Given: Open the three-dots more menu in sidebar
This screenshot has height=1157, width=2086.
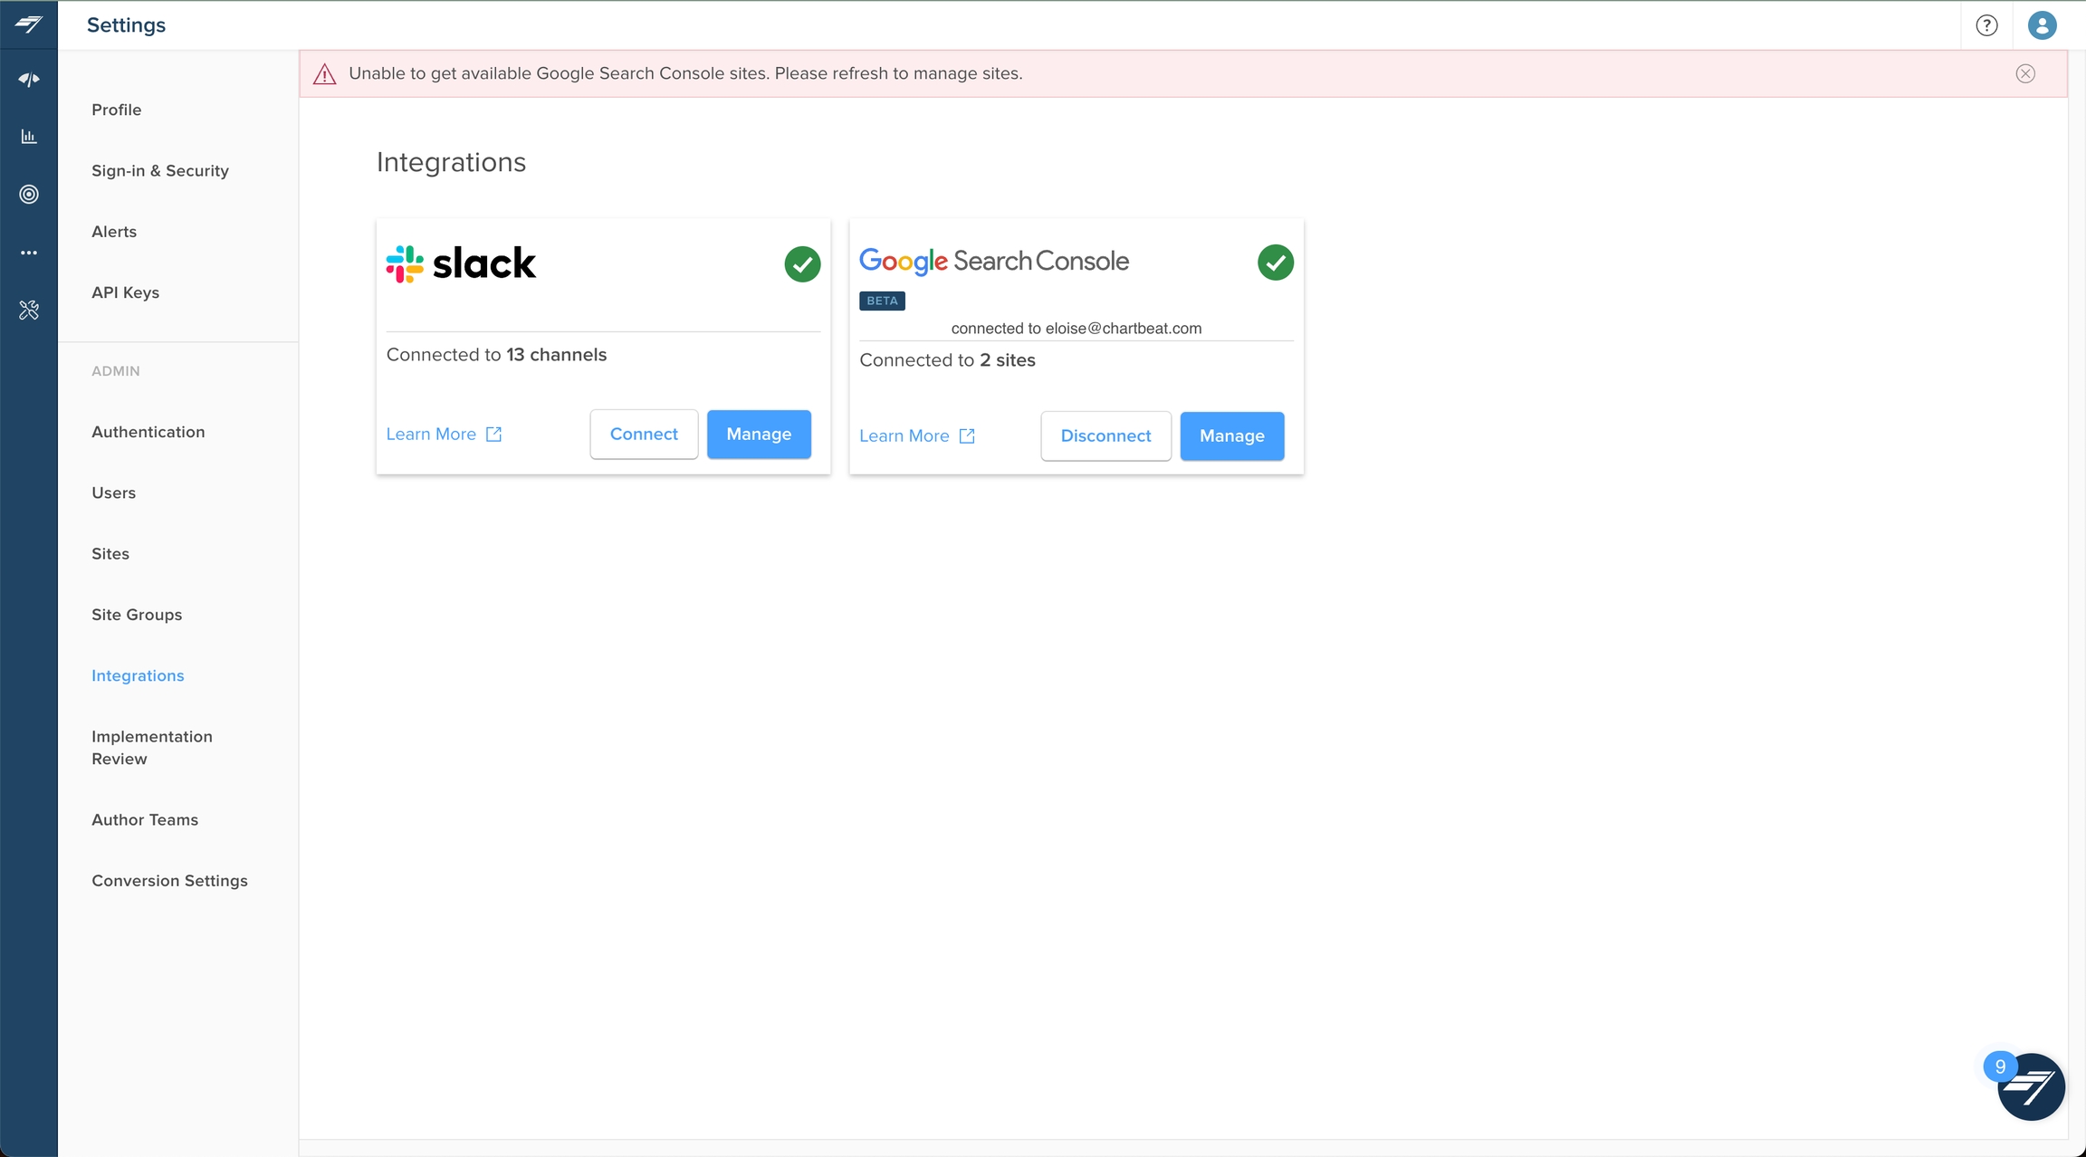Looking at the screenshot, I should pos(29,253).
